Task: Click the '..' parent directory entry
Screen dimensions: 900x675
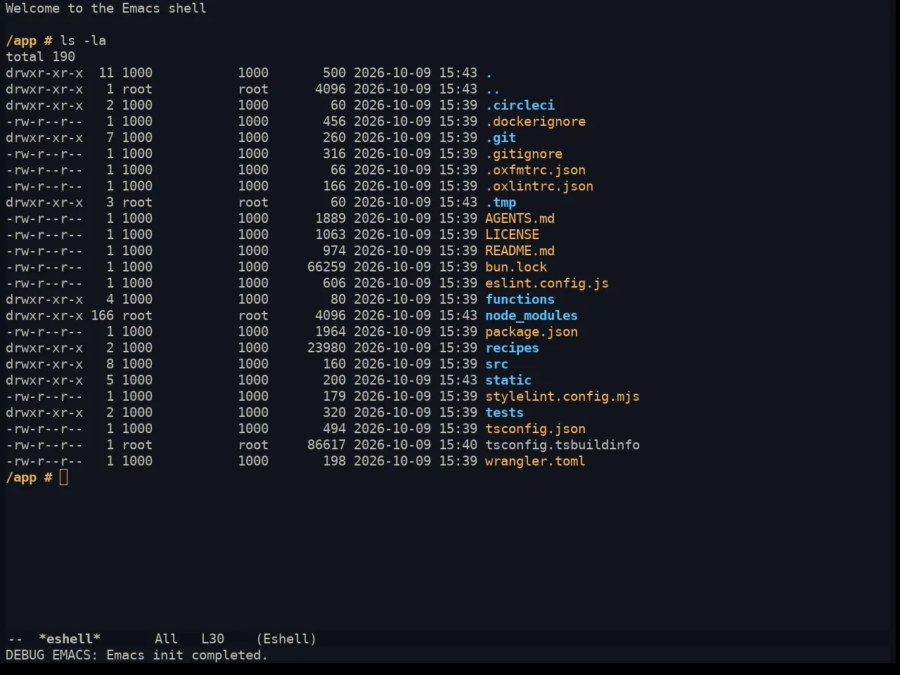Action: [493, 89]
